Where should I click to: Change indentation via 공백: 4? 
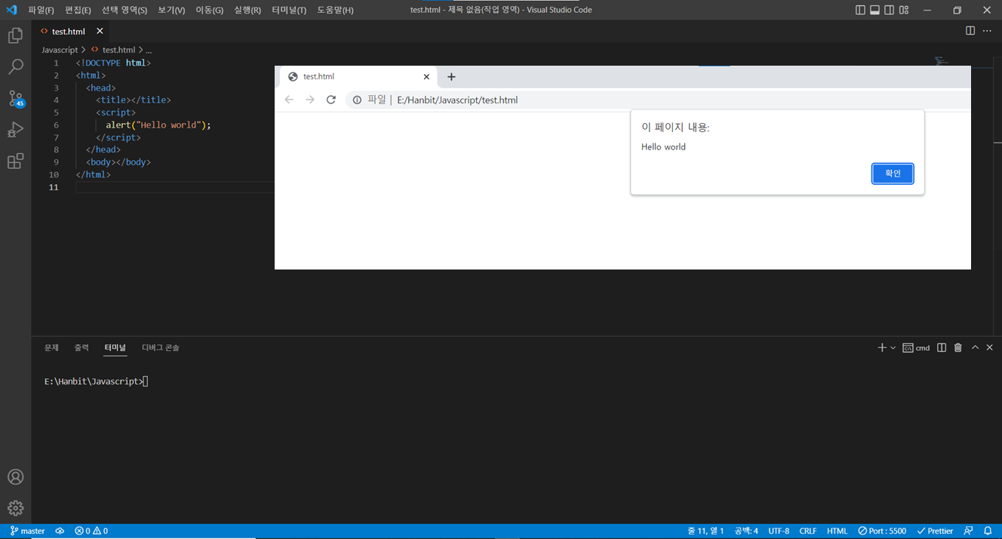(x=746, y=531)
